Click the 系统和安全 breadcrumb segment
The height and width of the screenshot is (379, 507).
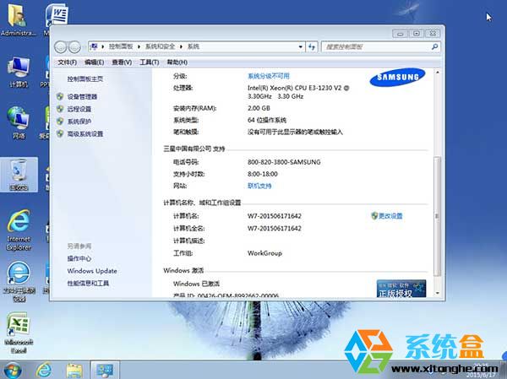160,46
